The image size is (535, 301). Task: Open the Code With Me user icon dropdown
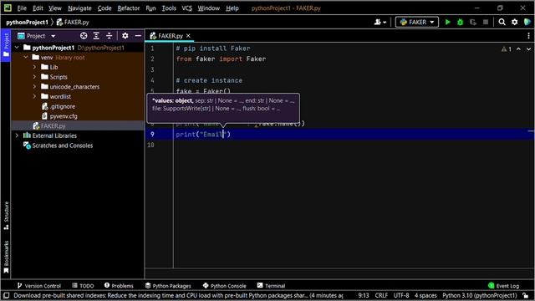point(380,23)
